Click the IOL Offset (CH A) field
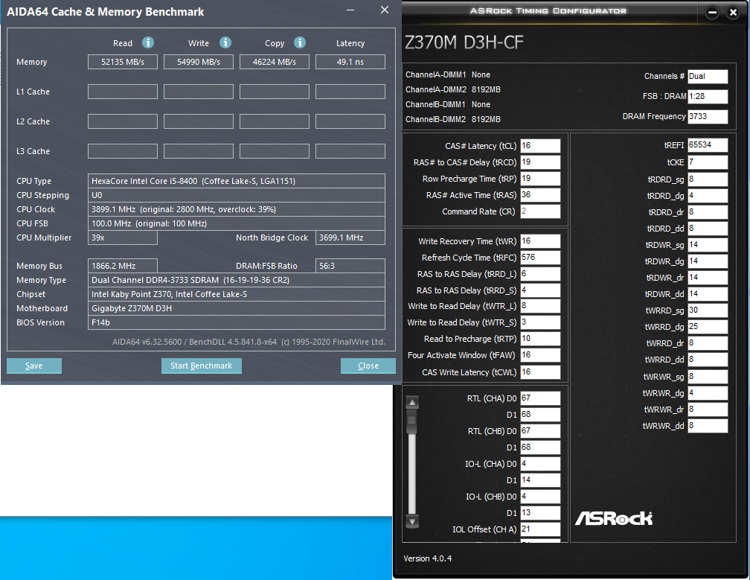Viewport: 750px width, 580px height. coord(540,529)
